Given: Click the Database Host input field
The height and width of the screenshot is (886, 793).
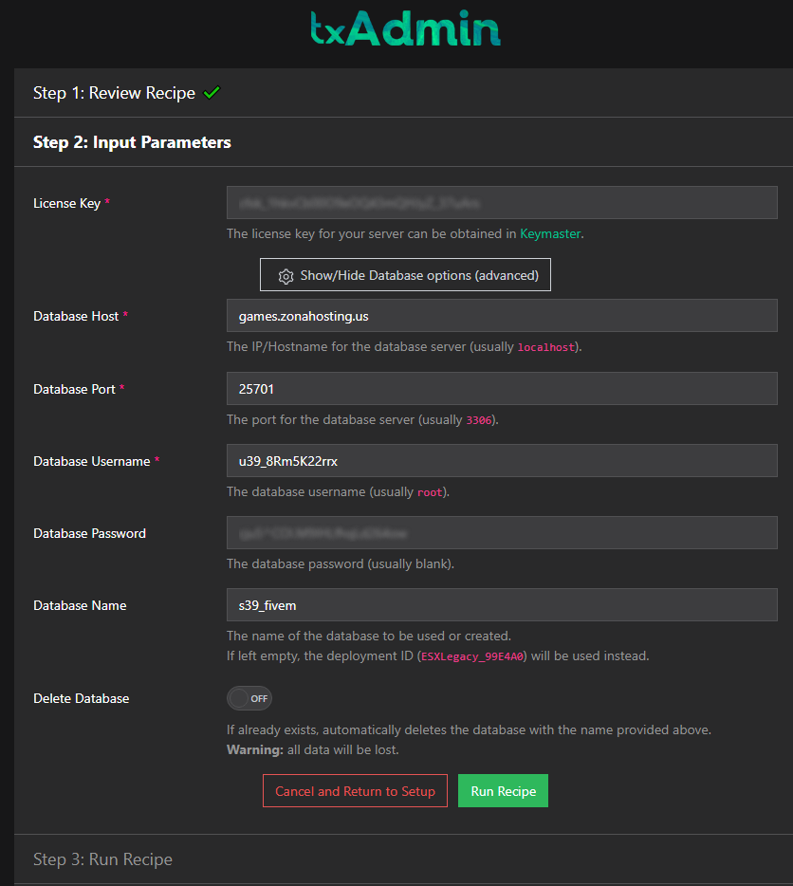Looking at the screenshot, I should pyautogui.click(x=502, y=316).
